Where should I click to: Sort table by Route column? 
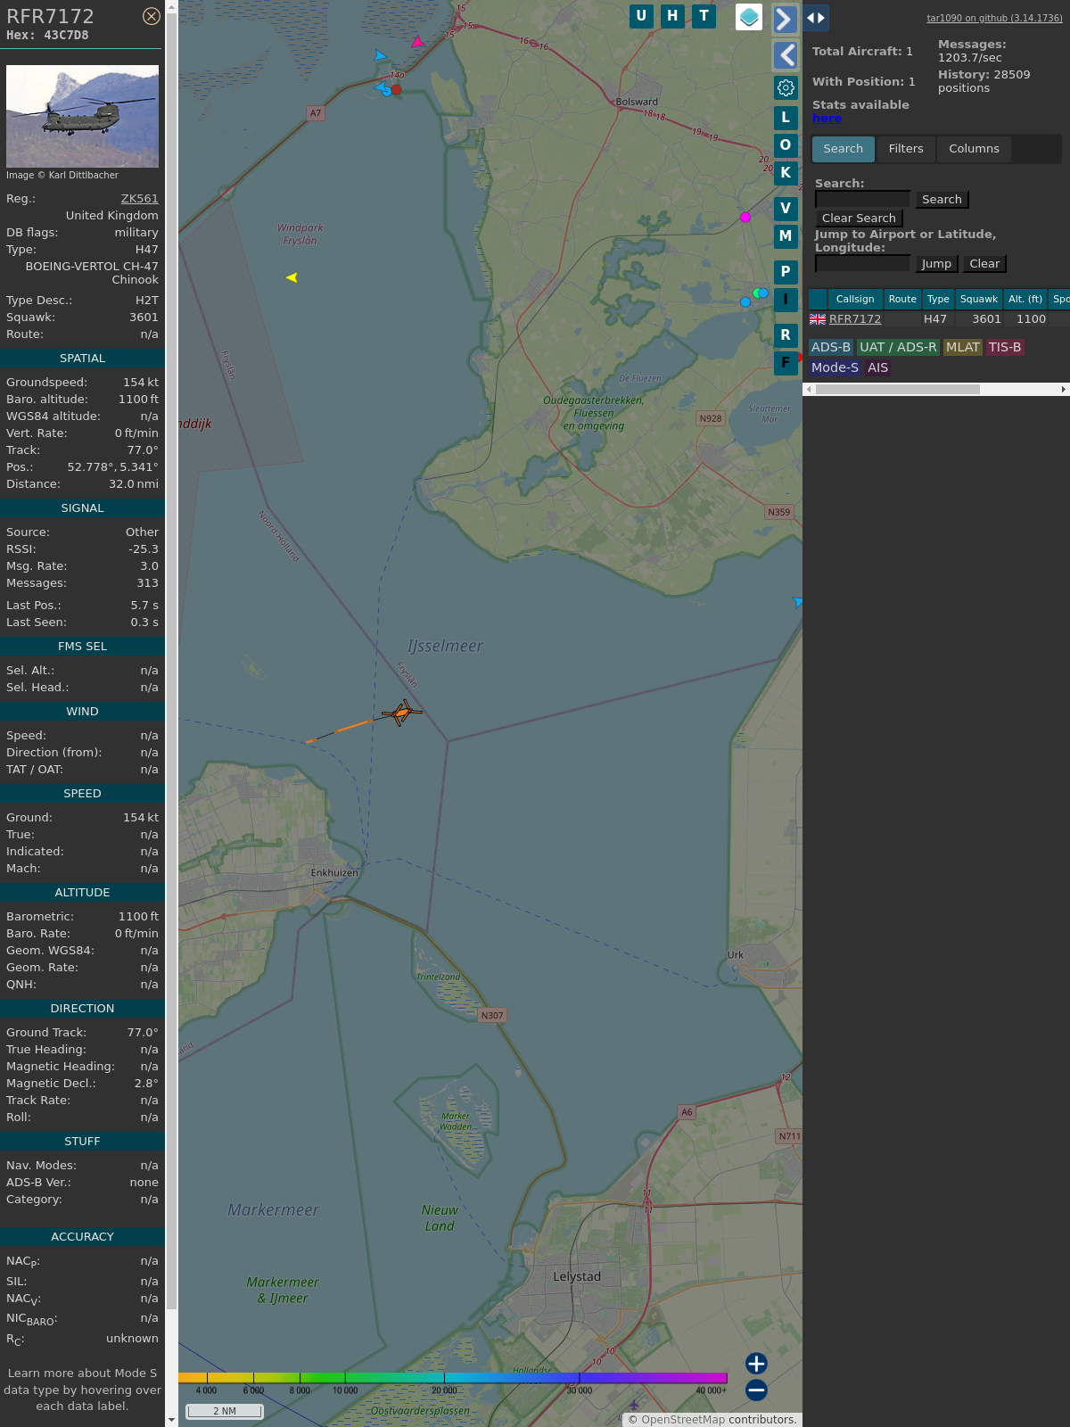click(x=902, y=299)
